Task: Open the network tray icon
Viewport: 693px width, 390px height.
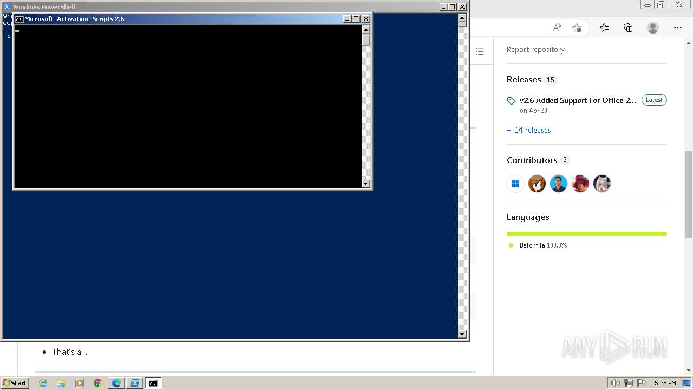Action: (629, 383)
